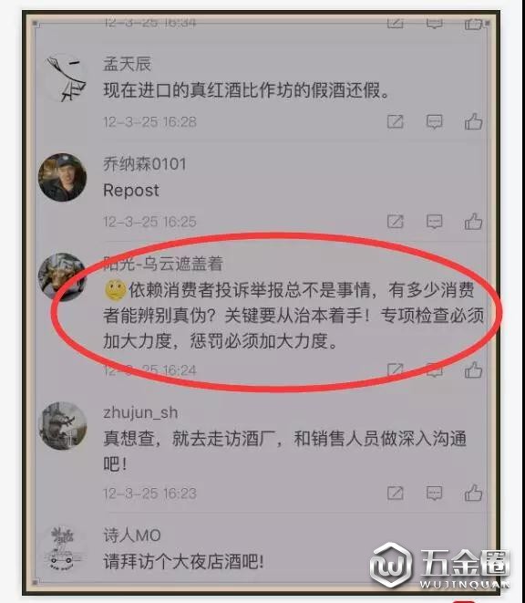Open zhujun_sh's avatar image

point(63,426)
